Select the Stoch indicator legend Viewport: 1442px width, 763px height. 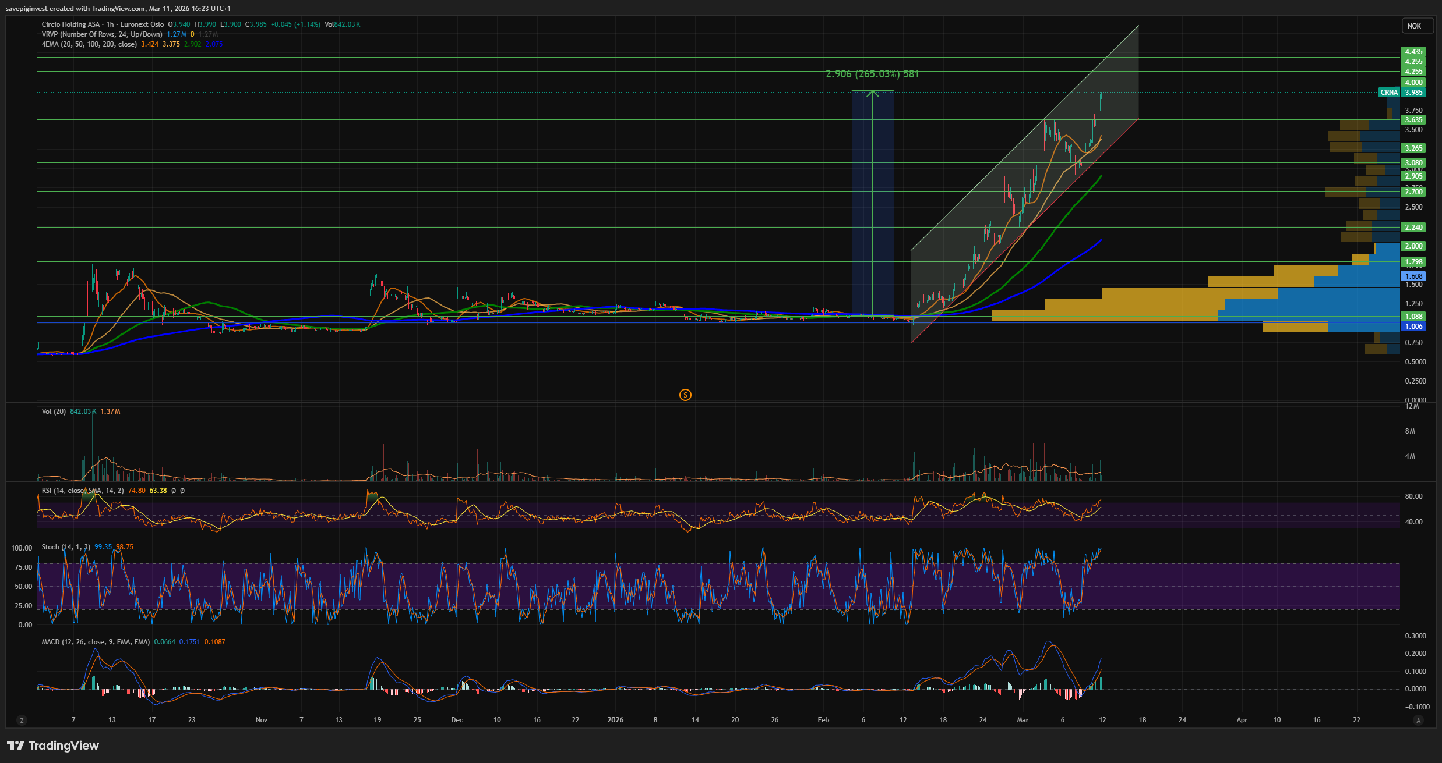point(65,547)
